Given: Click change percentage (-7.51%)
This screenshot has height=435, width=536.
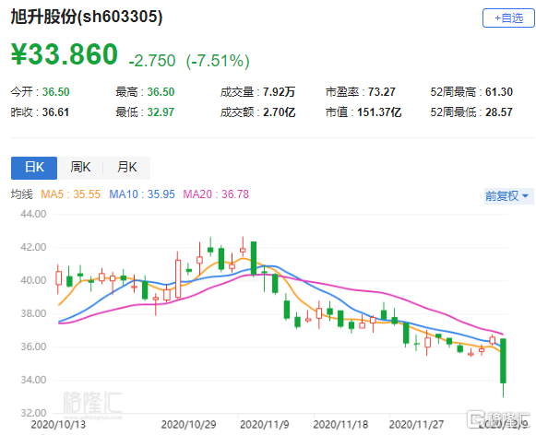Looking at the screenshot, I should 218,61.
